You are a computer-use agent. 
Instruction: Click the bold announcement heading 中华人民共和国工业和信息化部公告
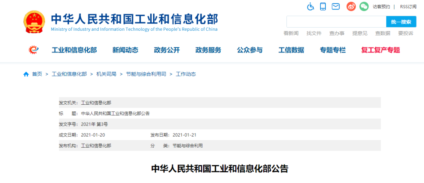[x=220, y=168]
